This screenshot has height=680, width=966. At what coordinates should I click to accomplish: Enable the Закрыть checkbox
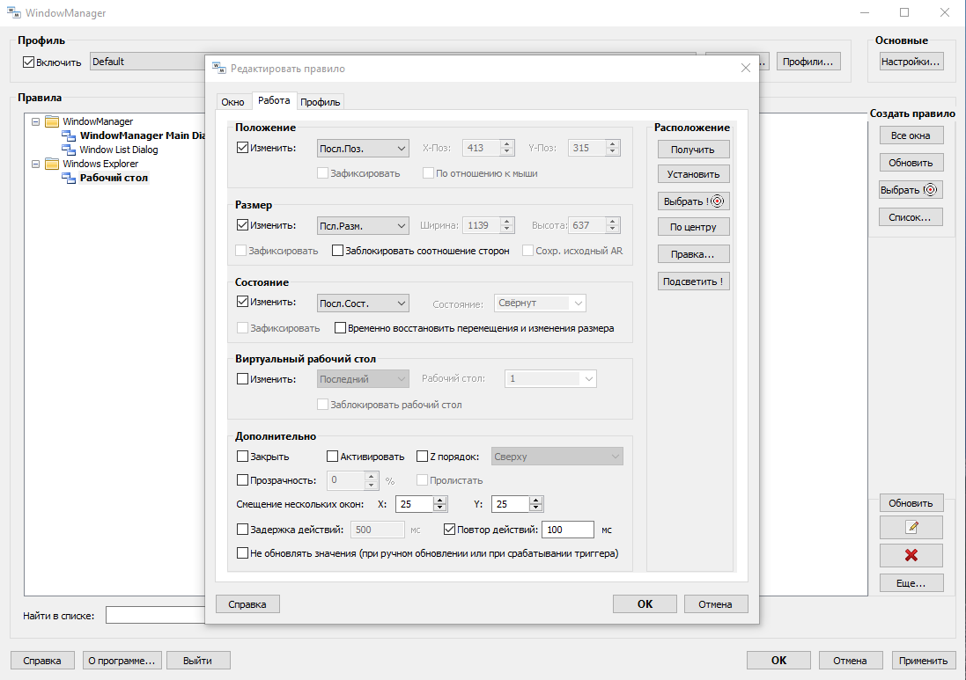click(x=243, y=457)
